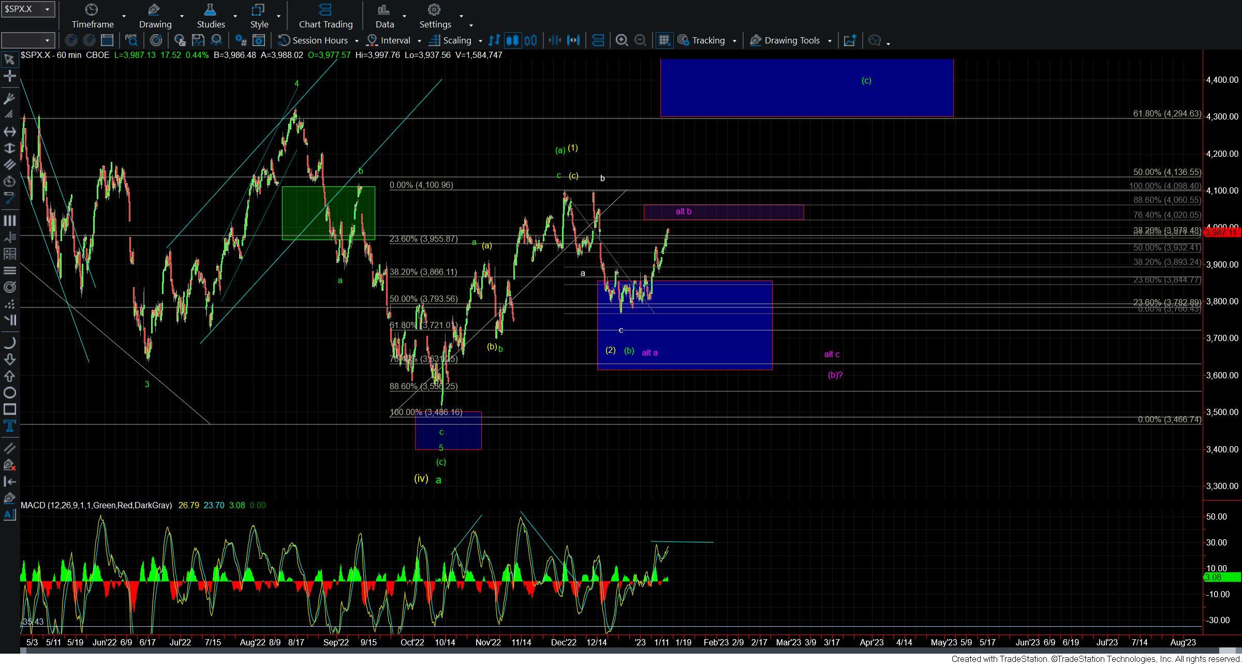
Task: Open the Settings menu
Action: [x=435, y=16]
